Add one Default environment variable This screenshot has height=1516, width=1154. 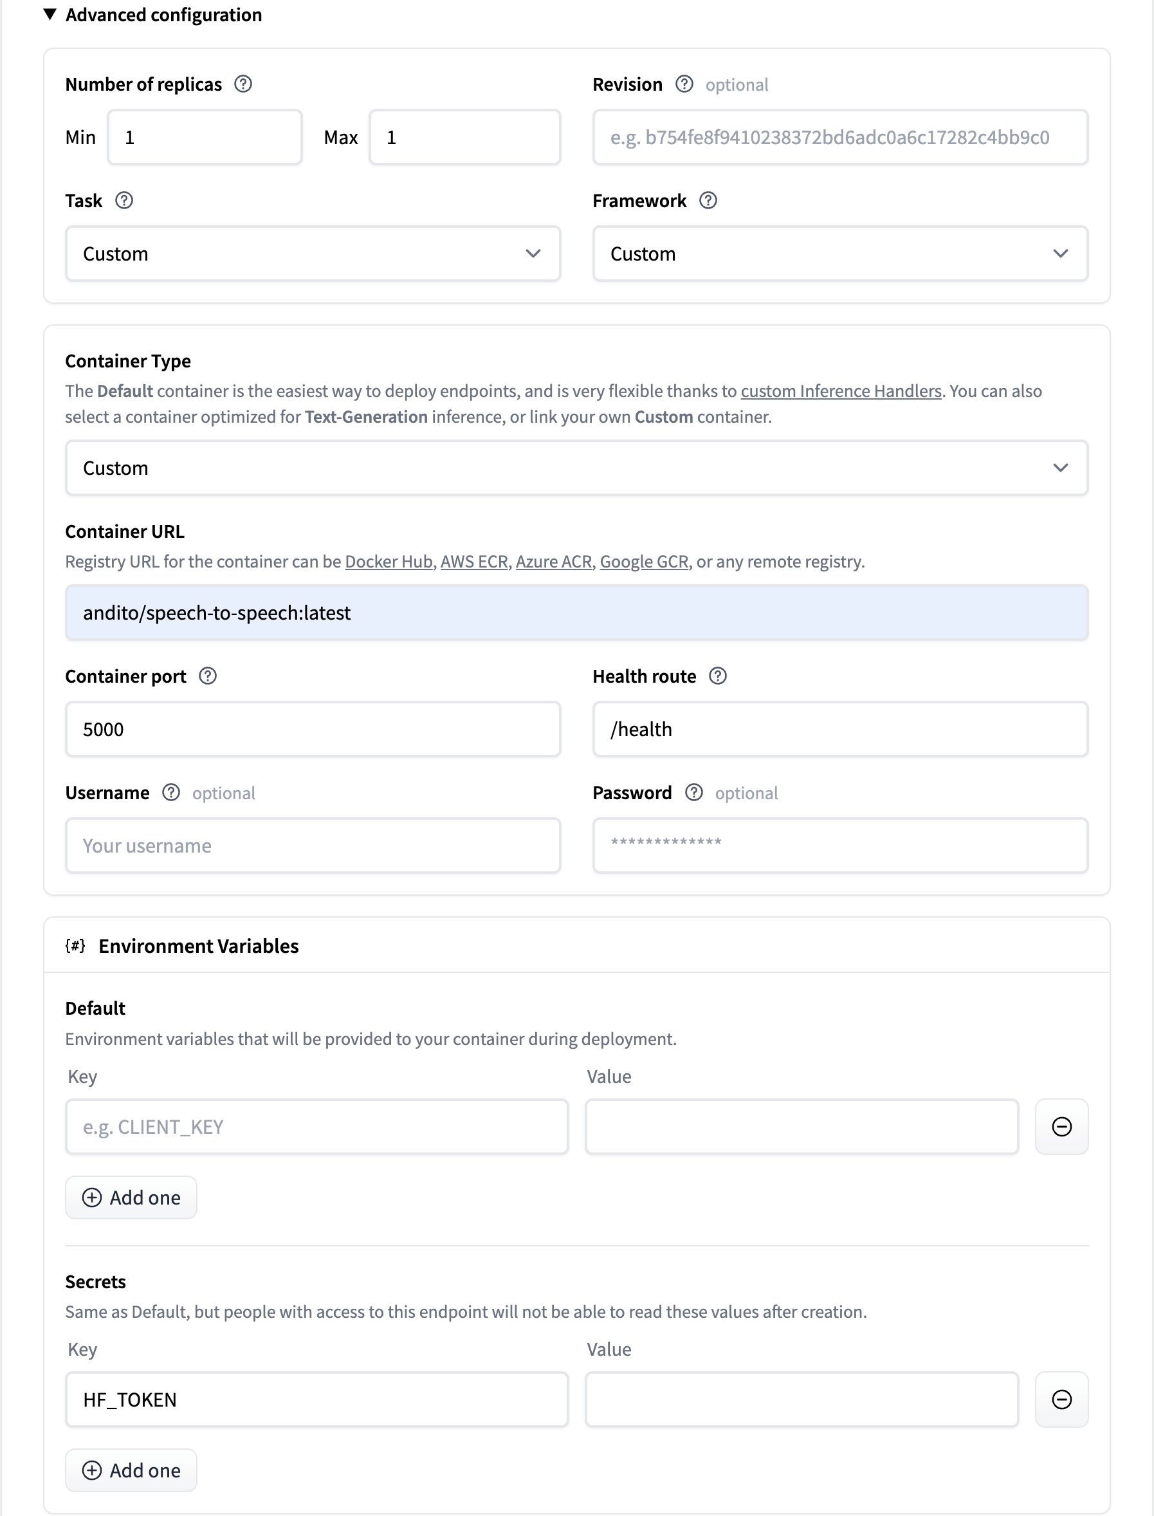[x=131, y=1197]
